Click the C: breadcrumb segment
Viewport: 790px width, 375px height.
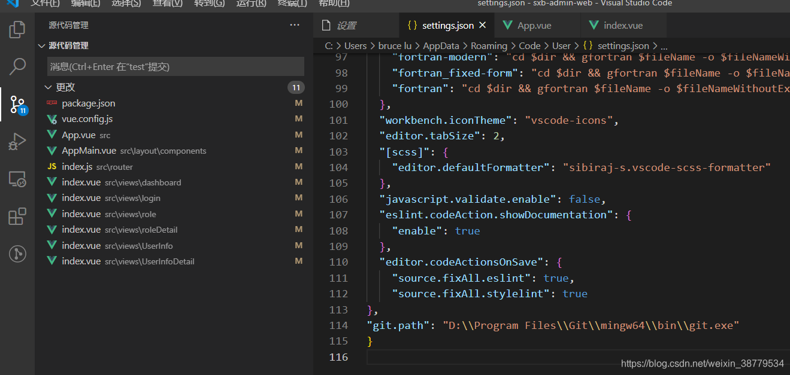(329, 45)
